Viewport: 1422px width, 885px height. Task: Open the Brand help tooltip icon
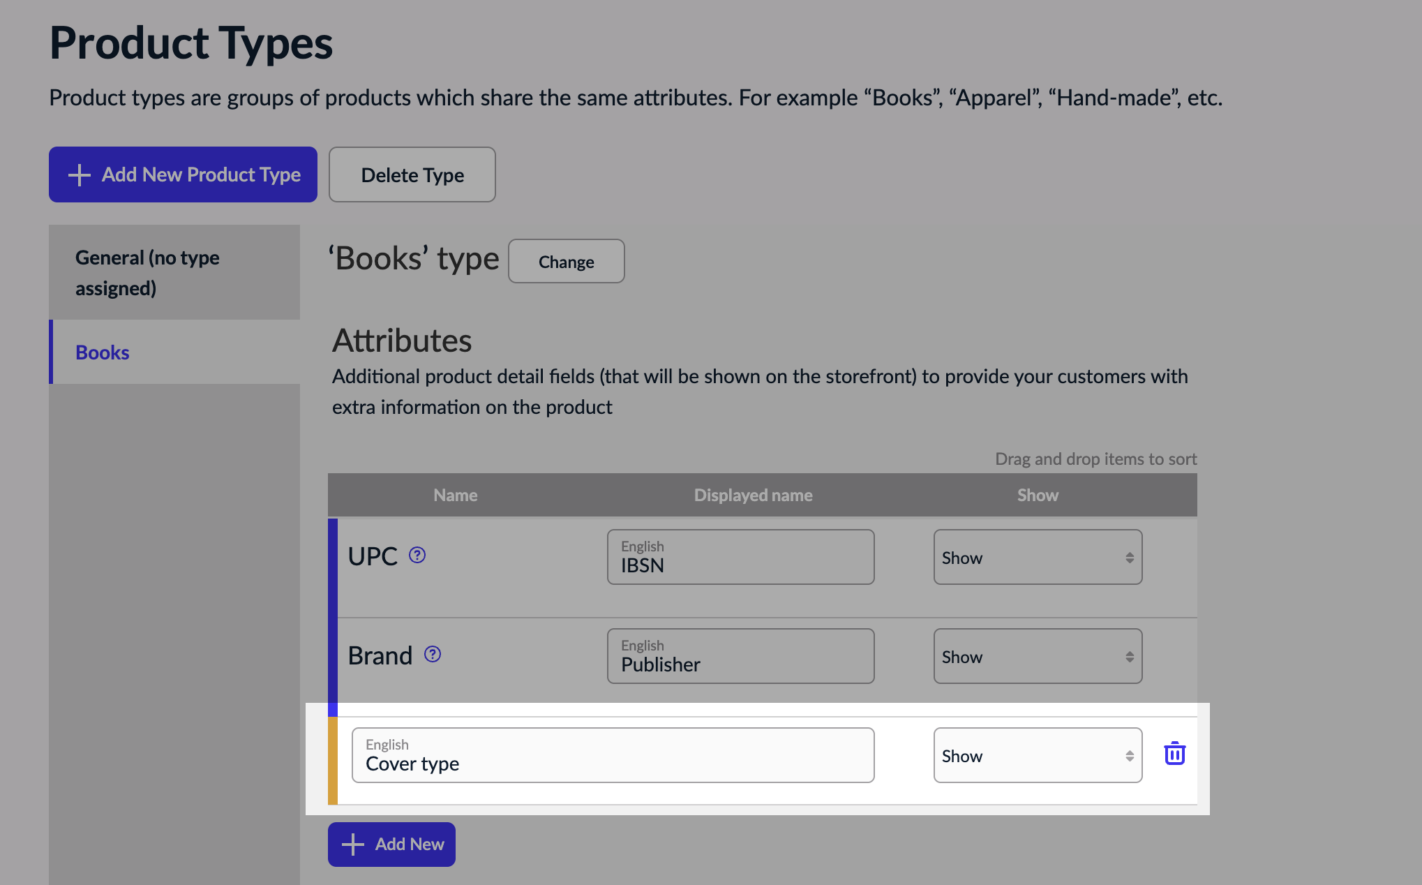(x=433, y=655)
